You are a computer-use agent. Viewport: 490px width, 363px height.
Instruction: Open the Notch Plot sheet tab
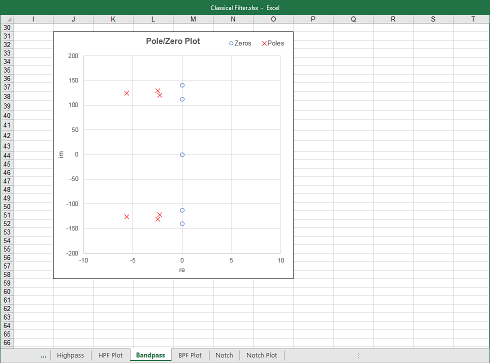[x=261, y=355]
